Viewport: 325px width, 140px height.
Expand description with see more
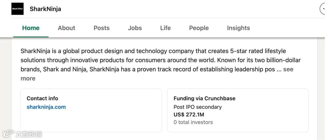pyautogui.click(x=288, y=70)
